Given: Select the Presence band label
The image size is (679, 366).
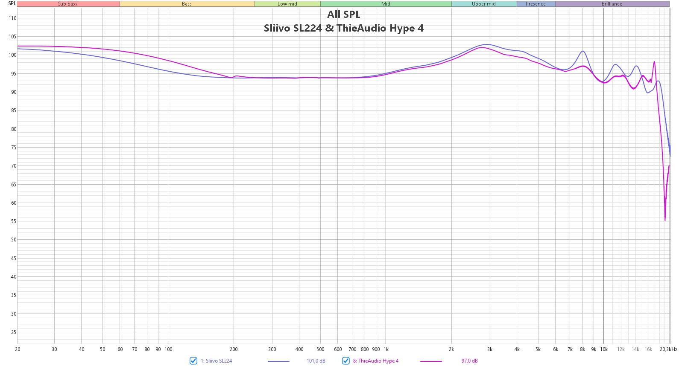Looking at the screenshot, I should (536, 4).
